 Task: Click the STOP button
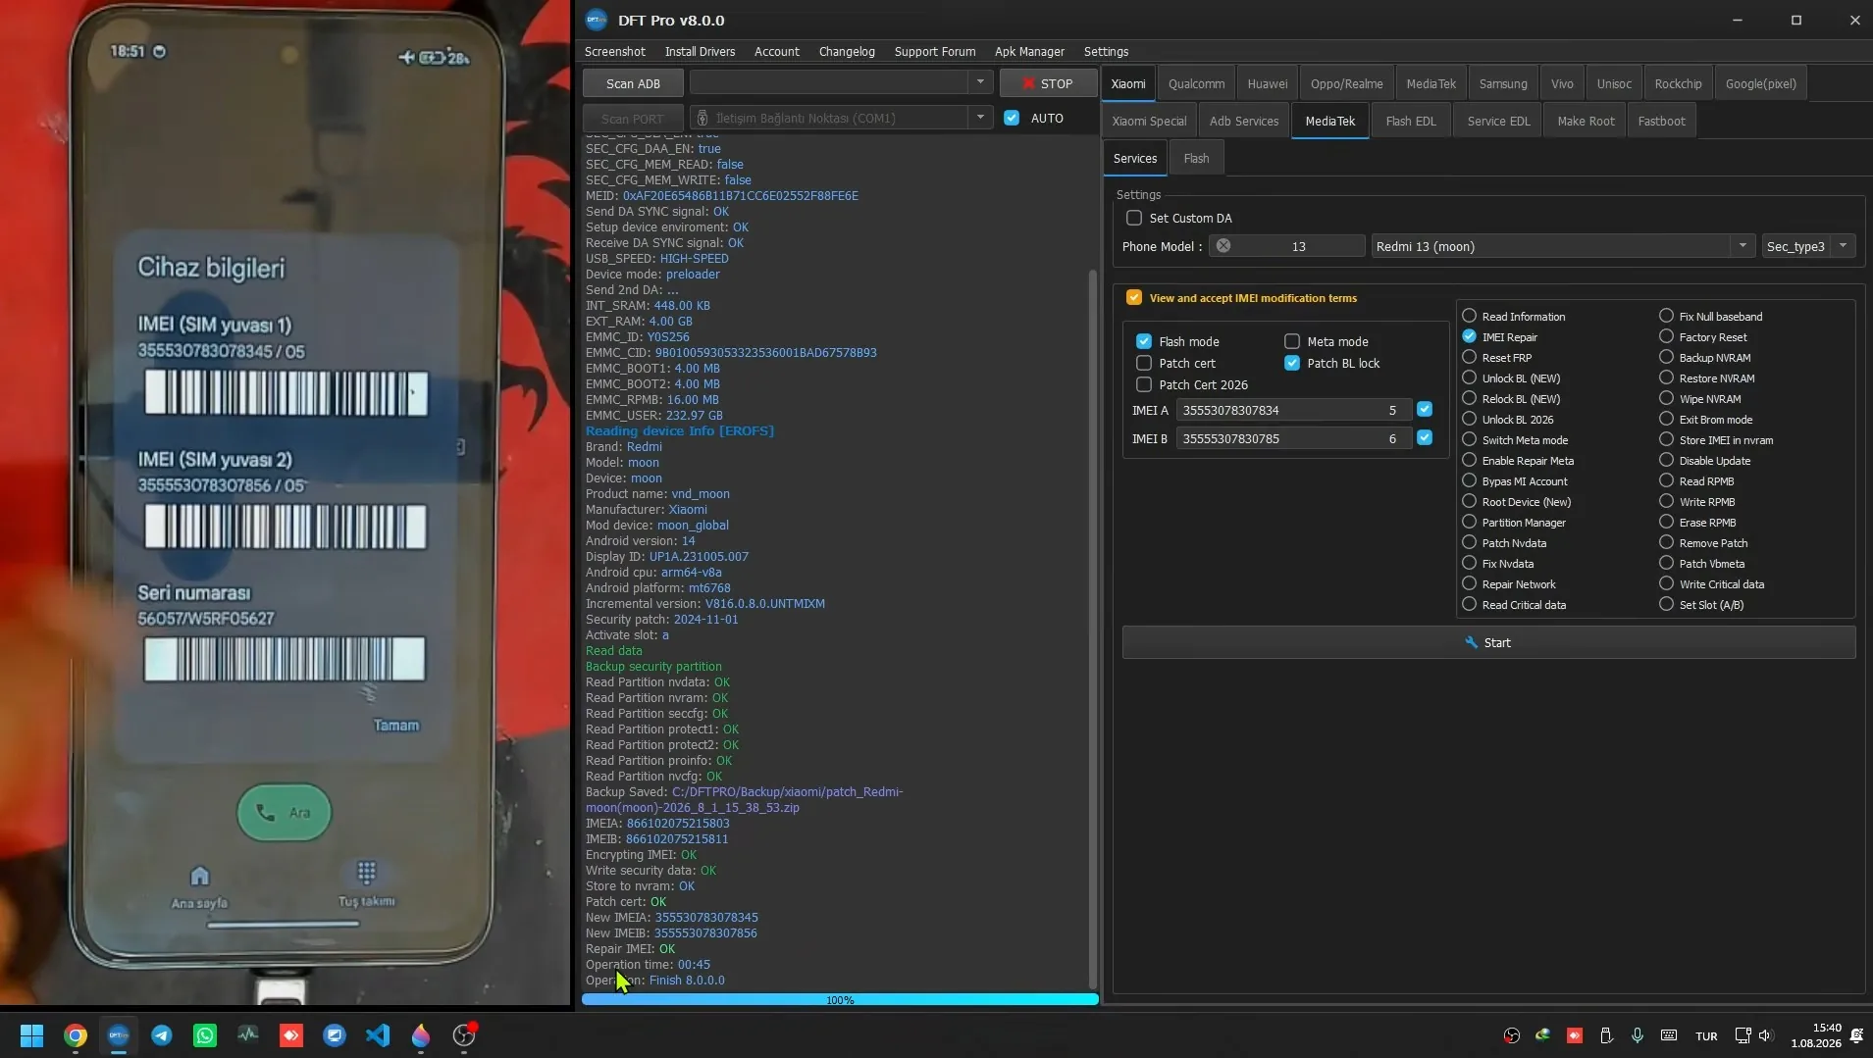[x=1048, y=83]
